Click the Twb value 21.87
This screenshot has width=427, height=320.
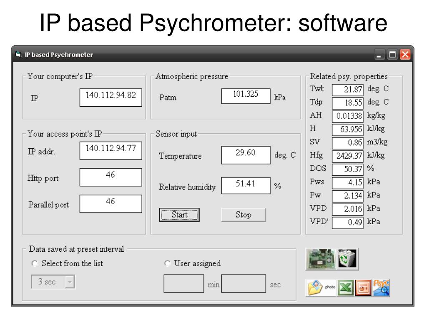[x=348, y=90]
